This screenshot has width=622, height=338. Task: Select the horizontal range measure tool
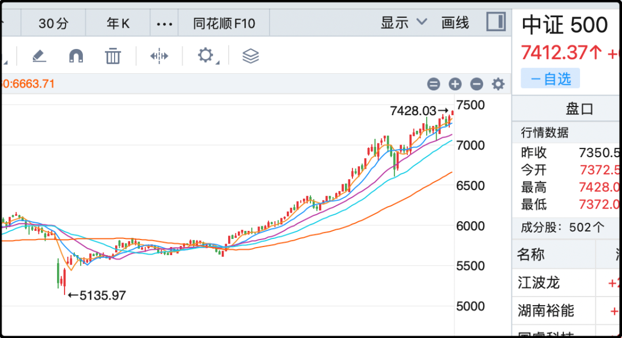(159, 56)
